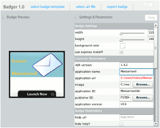Viewport: 160px width, 128px height.
Task: Click the minus window button
Action: click(x=150, y=5)
